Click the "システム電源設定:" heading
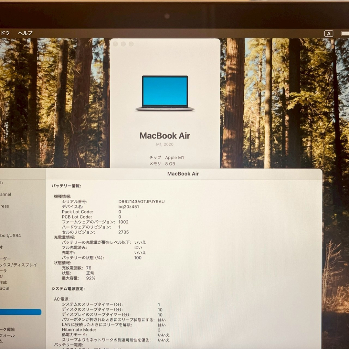Image resolution: width=349 pixels, height=349 pixels. [x=68, y=289]
